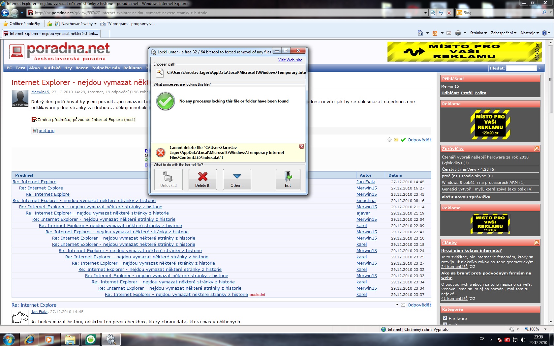This screenshot has height=346, width=554.
Task: Click the star bookmark icon beside Odpovědět
Action: [389, 140]
